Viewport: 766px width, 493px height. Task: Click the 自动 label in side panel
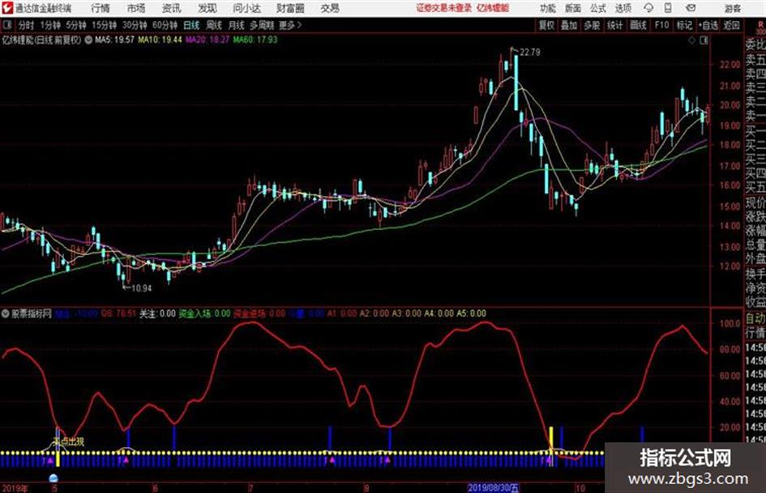pos(755,319)
